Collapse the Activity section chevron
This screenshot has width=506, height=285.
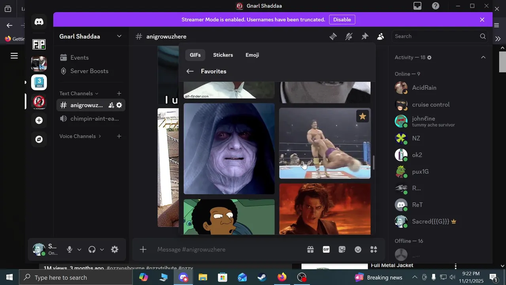point(483,58)
